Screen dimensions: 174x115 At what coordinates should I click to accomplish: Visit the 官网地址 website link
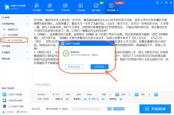point(22,112)
